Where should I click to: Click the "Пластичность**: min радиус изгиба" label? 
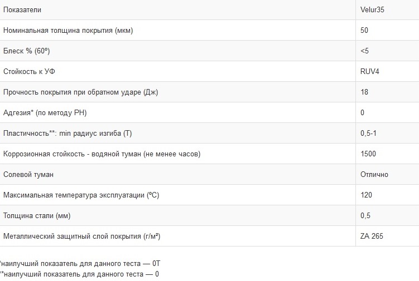coord(68,133)
